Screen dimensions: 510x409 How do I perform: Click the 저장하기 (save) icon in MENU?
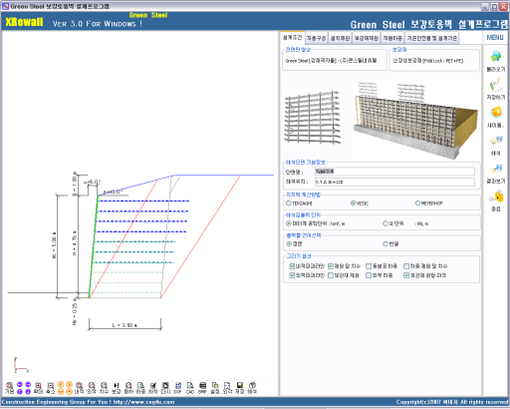(496, 85)
